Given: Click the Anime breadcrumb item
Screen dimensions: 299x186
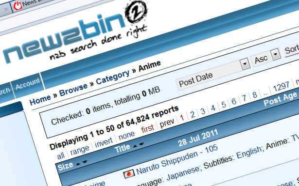Looking at the screenshot, I should (150, 66).
